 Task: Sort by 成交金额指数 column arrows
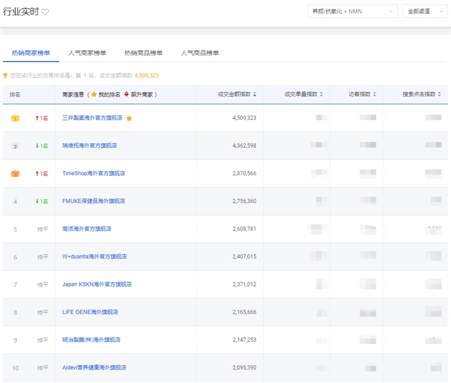tap(255, 95)
